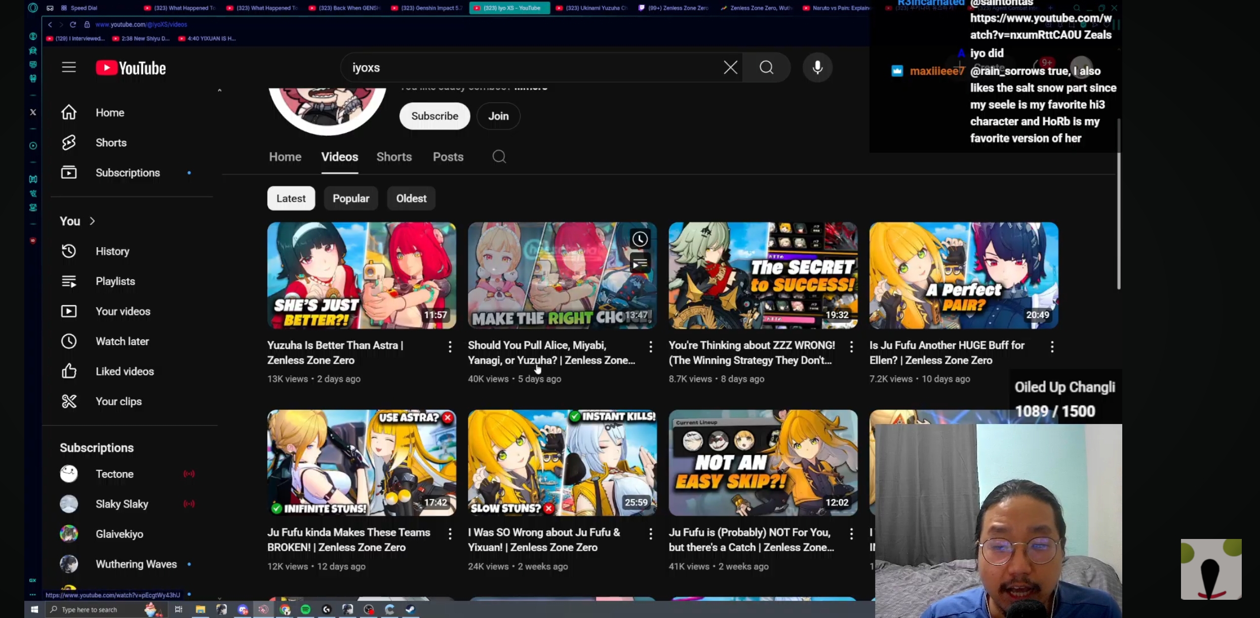The image size is (1260, 618).
Task: Open bookmark 4:40 YIXUAN IS H...
Action: (207, 38)
